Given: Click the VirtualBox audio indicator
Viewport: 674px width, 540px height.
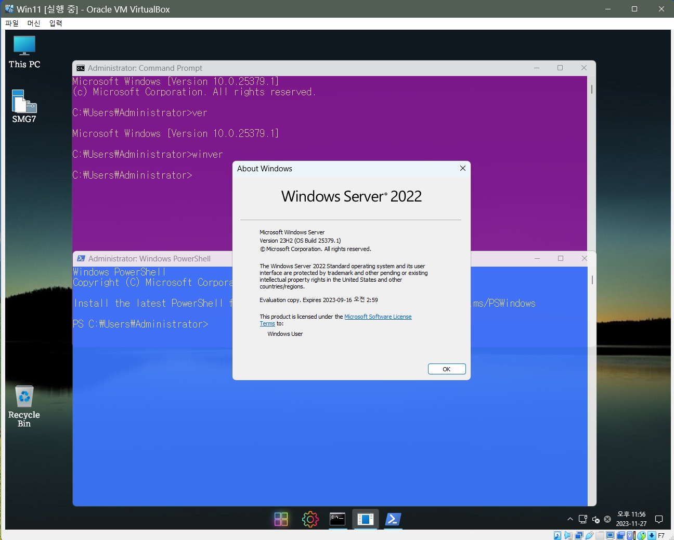Looking at the screenshot, I should 568,535.
